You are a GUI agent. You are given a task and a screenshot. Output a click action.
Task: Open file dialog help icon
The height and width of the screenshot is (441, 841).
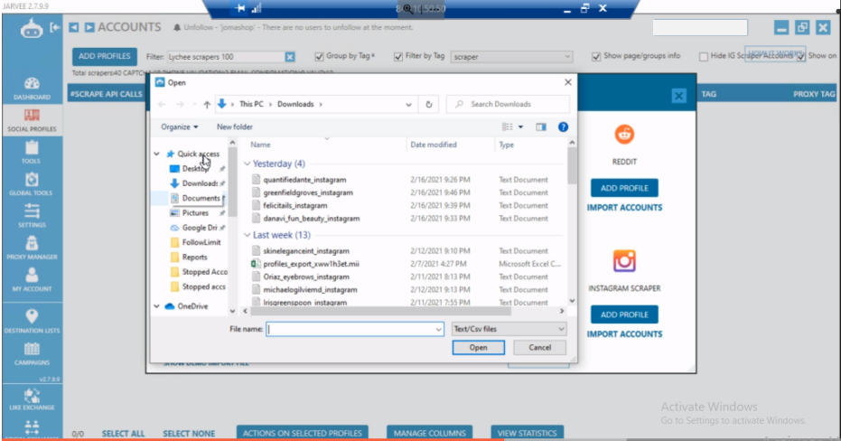[x=563, y=127]
